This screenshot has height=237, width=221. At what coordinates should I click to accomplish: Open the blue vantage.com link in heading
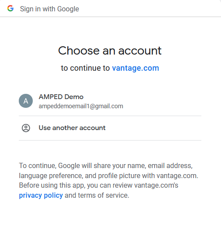(x=135, y=68)
